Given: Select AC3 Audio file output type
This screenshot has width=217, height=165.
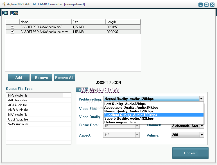Looking at the screenshot, I should (x=35, y=105).
